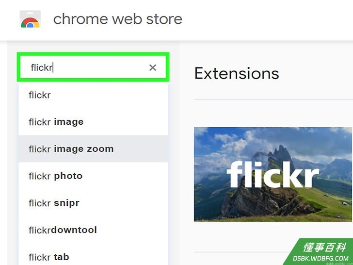Select the 'flickr image' suggestion
Viewport: 353px width, 265px height.
coord(93,122)
